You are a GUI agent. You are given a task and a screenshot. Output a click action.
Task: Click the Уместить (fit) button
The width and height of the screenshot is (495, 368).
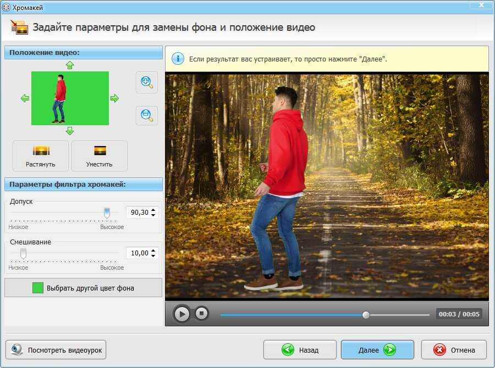pyautogui.click(x=100, y=156)
